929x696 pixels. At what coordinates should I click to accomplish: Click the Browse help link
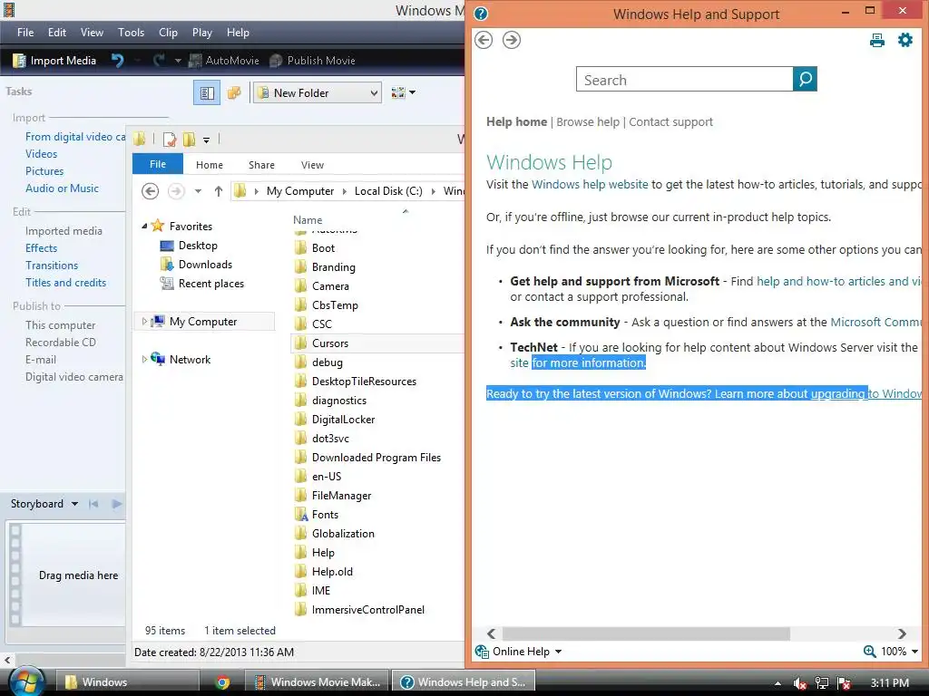588,122
